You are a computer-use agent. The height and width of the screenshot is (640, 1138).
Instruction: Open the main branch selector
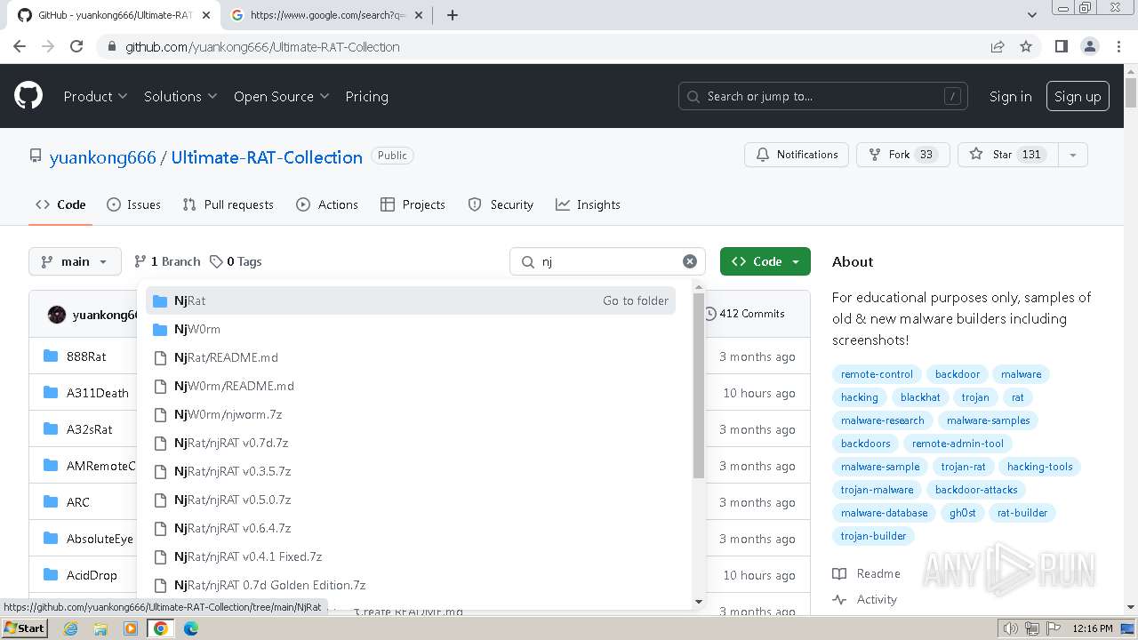pos(75,261)
